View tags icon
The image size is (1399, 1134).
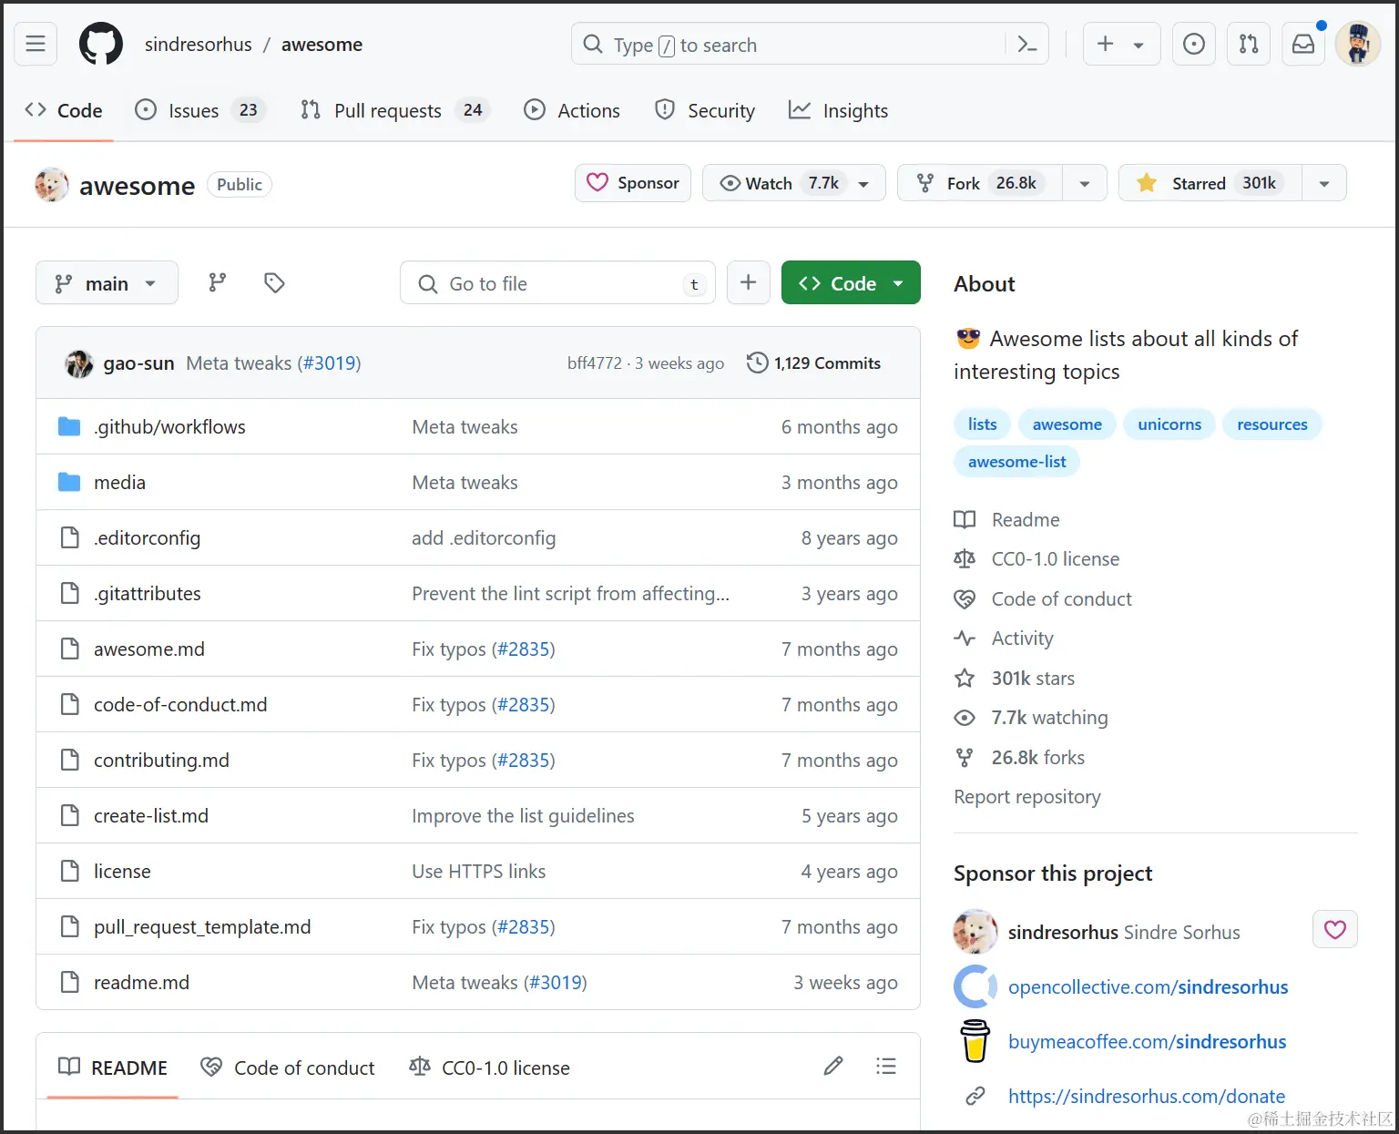click(x=274, y=283)
